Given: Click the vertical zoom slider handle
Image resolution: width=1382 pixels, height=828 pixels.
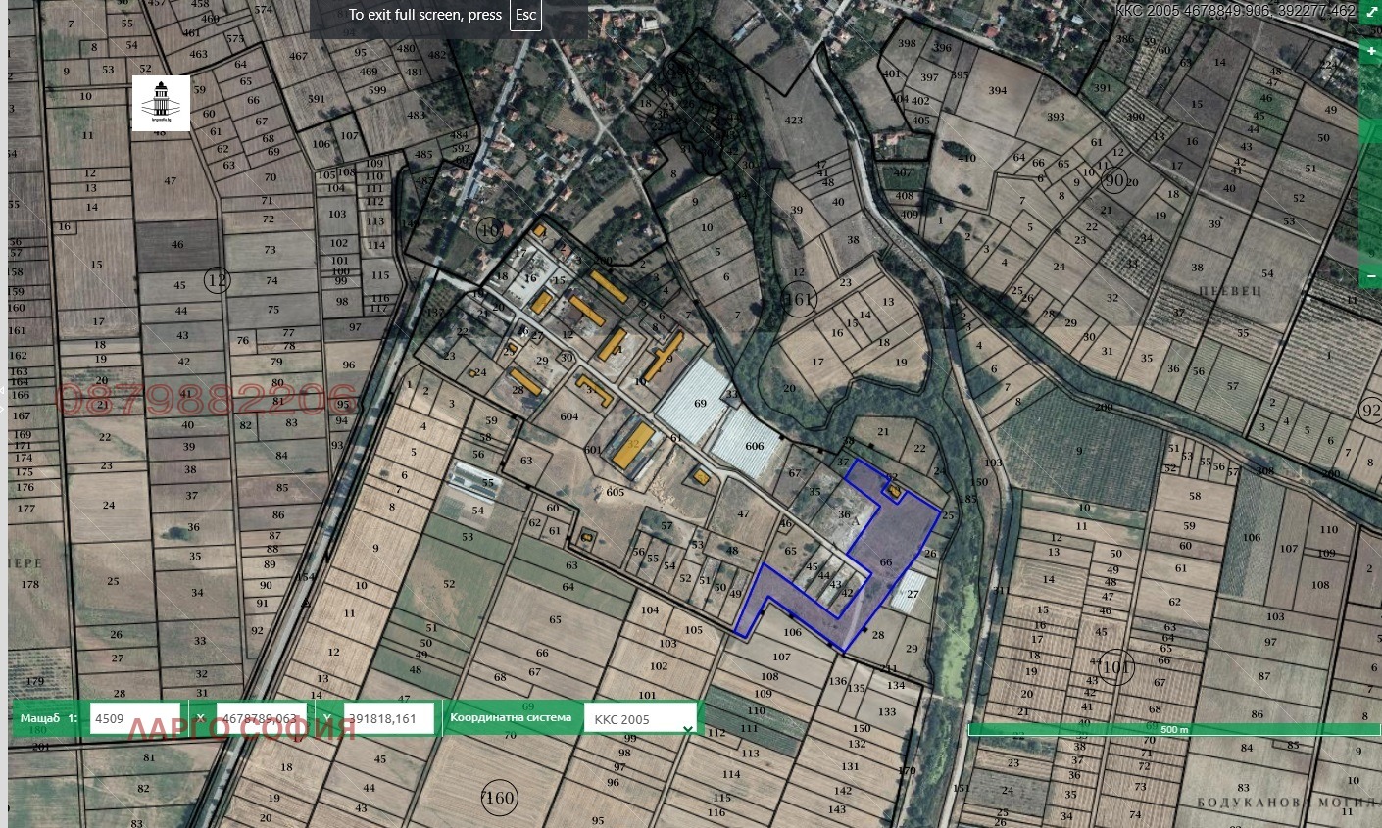Looking at the screenshot, I should tap(1370, 129).
